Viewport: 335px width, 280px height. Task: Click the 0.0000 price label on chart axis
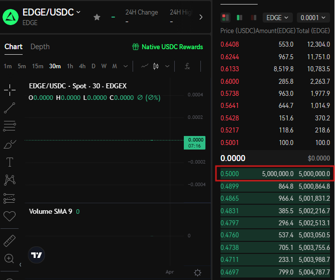(x=195, y=143)
